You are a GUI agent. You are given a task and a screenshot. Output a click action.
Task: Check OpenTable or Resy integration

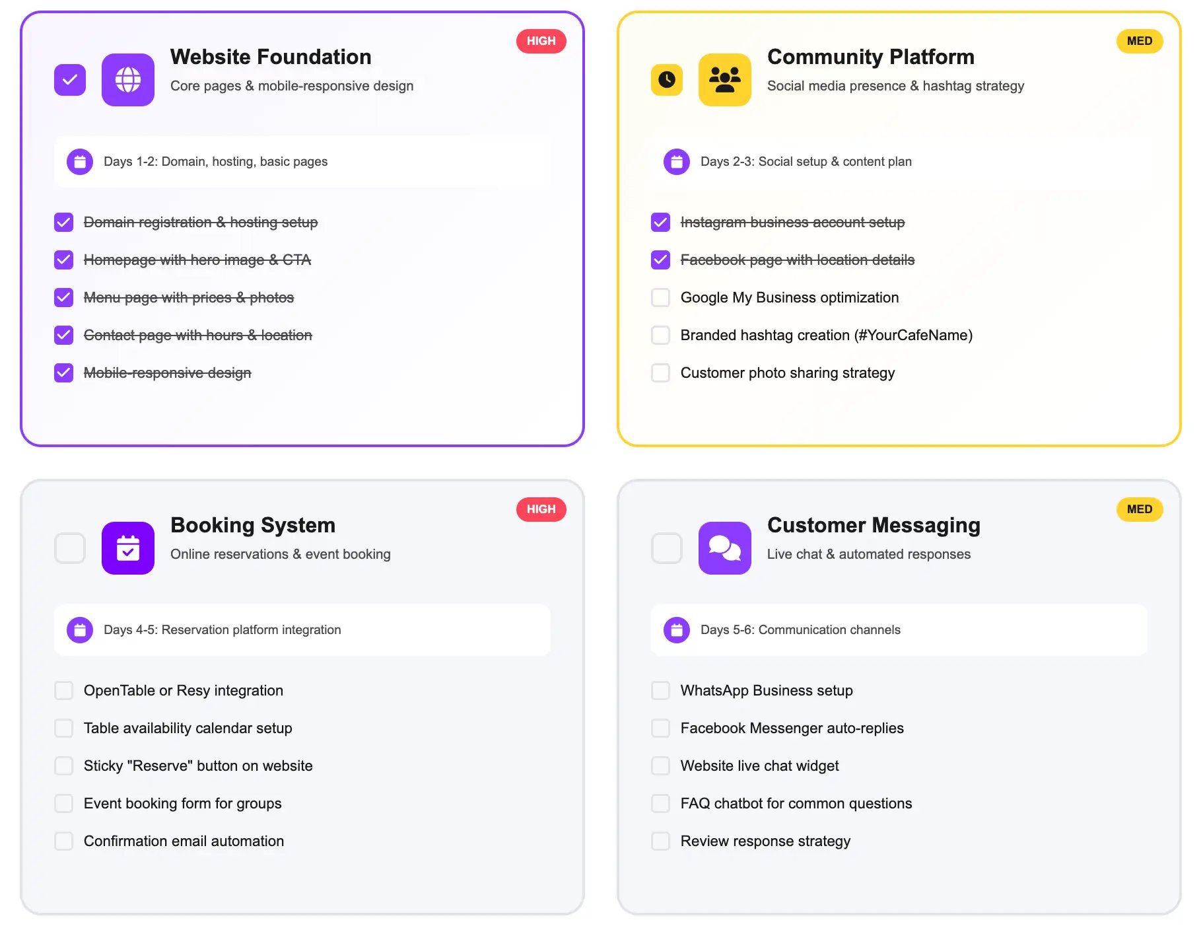63,691
